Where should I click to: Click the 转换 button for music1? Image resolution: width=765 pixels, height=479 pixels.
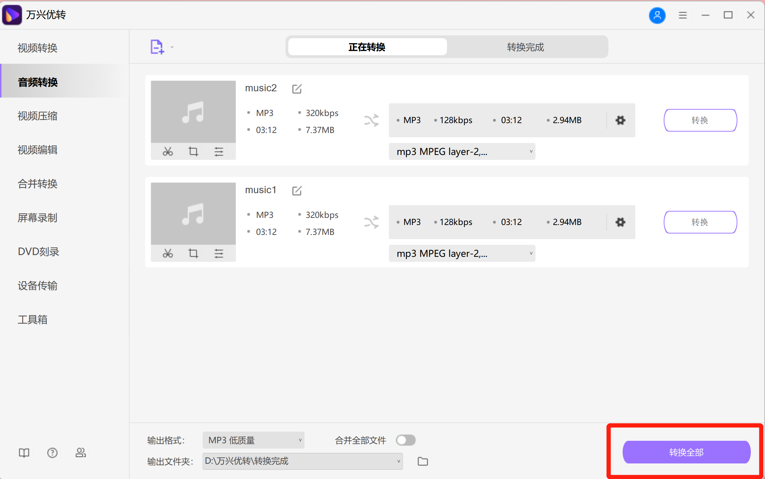[700, 222]
